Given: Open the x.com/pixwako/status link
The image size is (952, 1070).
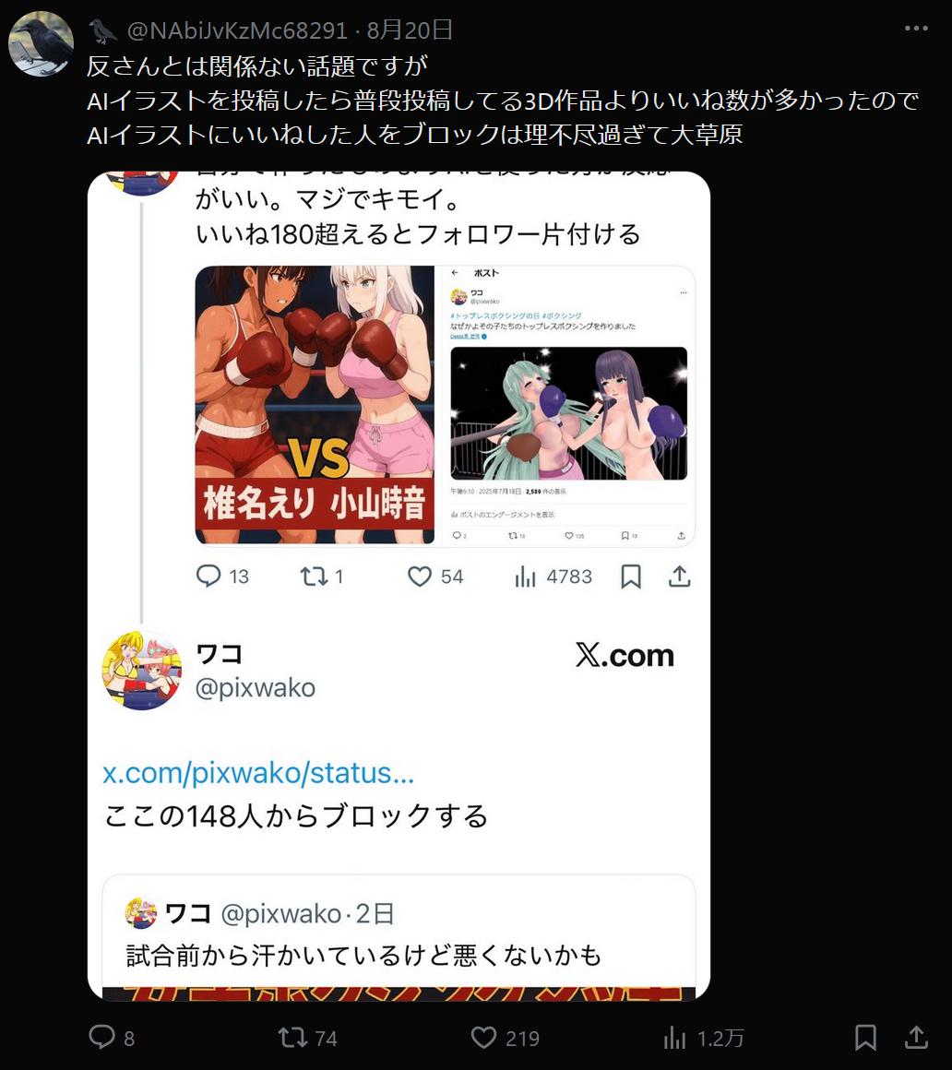Looking at the screenshot, I should point(258,773).
